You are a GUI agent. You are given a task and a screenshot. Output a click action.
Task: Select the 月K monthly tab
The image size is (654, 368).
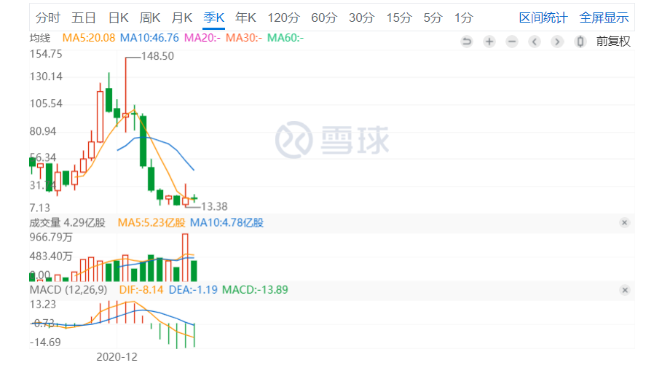pos(182,17)
